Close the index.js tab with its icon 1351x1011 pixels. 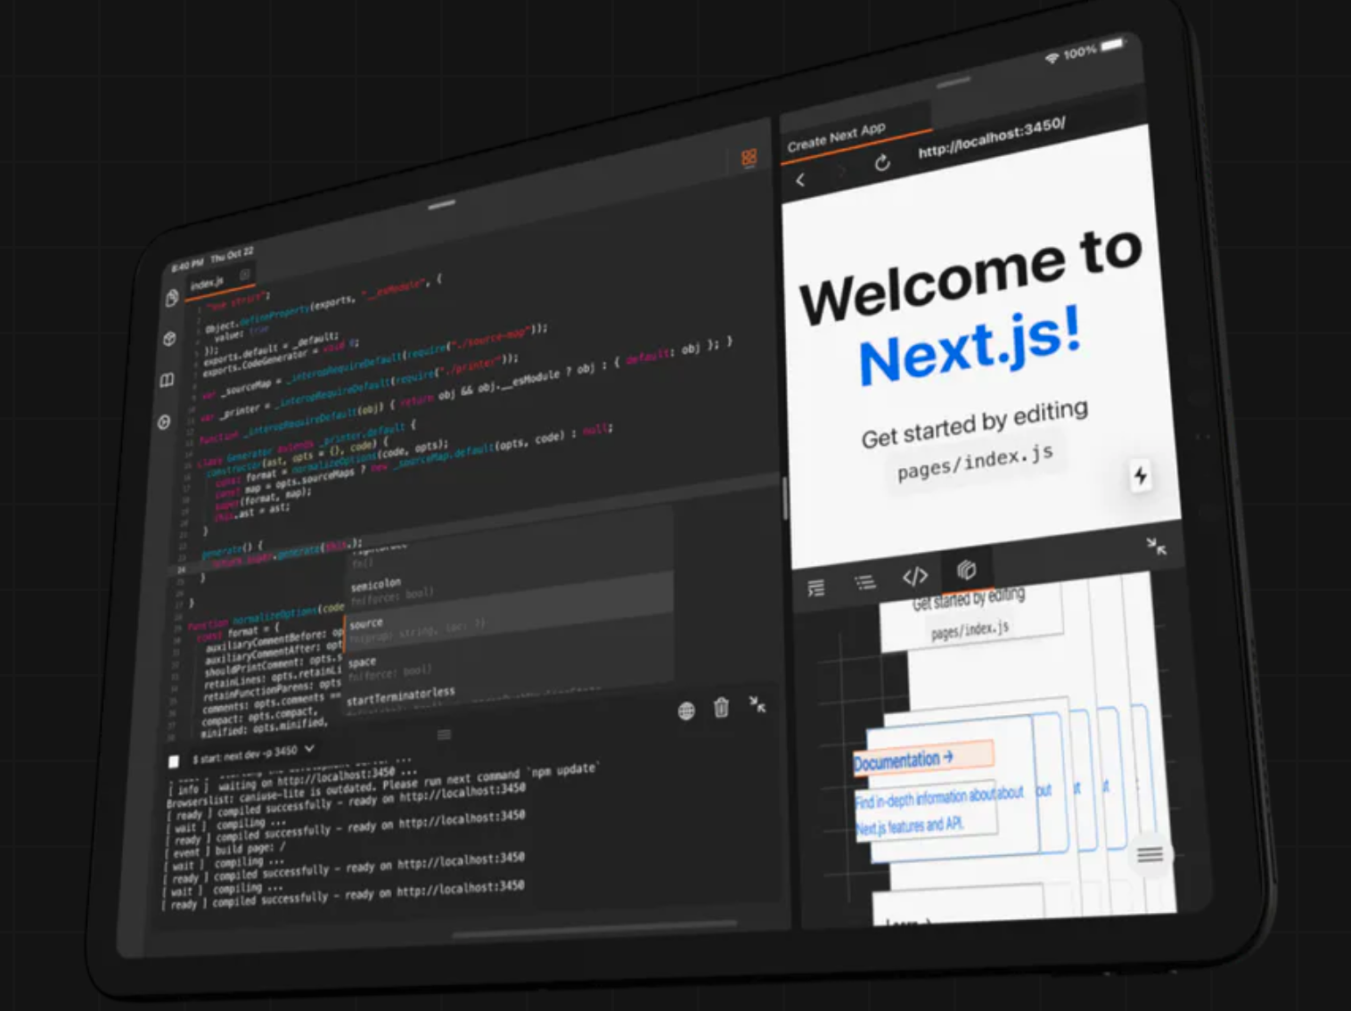(x=244, y=275)
